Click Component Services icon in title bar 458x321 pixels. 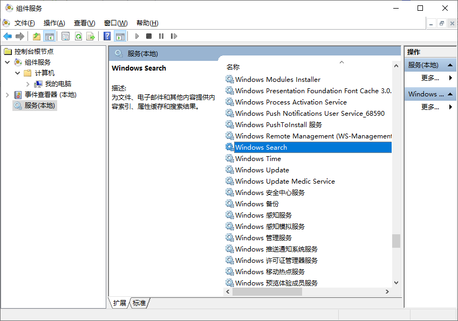(x=9, y=8)
